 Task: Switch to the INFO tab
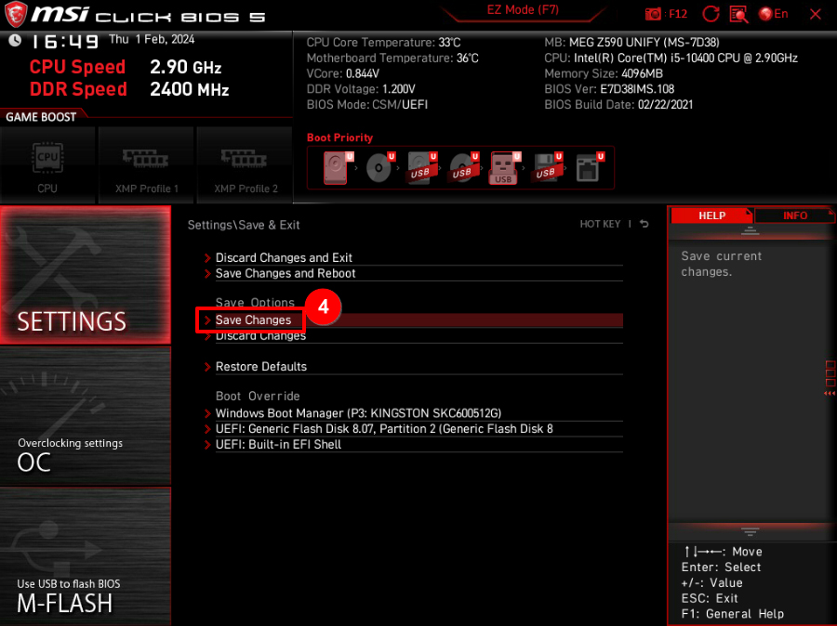795,215
